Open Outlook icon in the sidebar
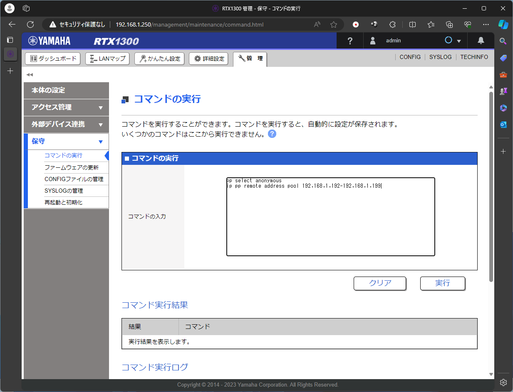The image size is (513, 392). (x=503, y=125)
